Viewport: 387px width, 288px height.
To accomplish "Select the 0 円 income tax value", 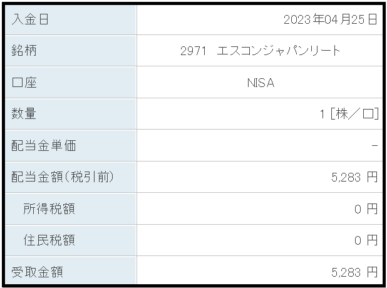I will [366, 209].
